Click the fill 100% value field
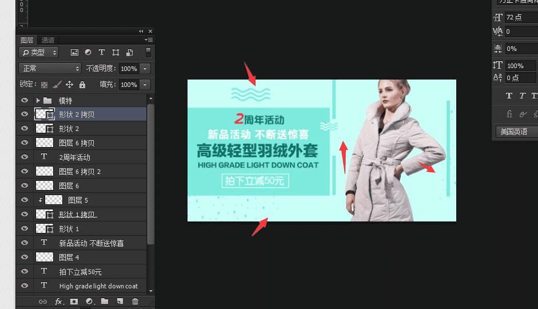The image size is (538, 309). 129,85
